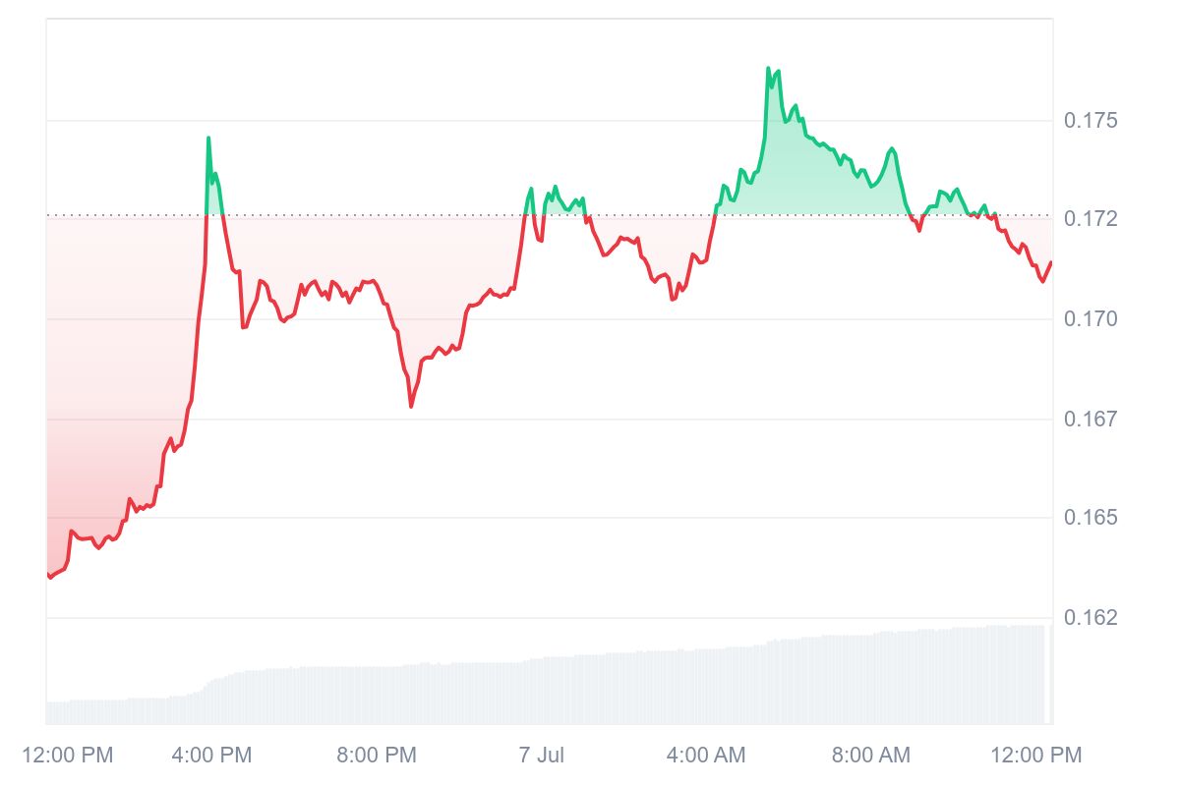Click the 0.172 price axis label
Screen dimensions: 1180x786
[1091, 218]
